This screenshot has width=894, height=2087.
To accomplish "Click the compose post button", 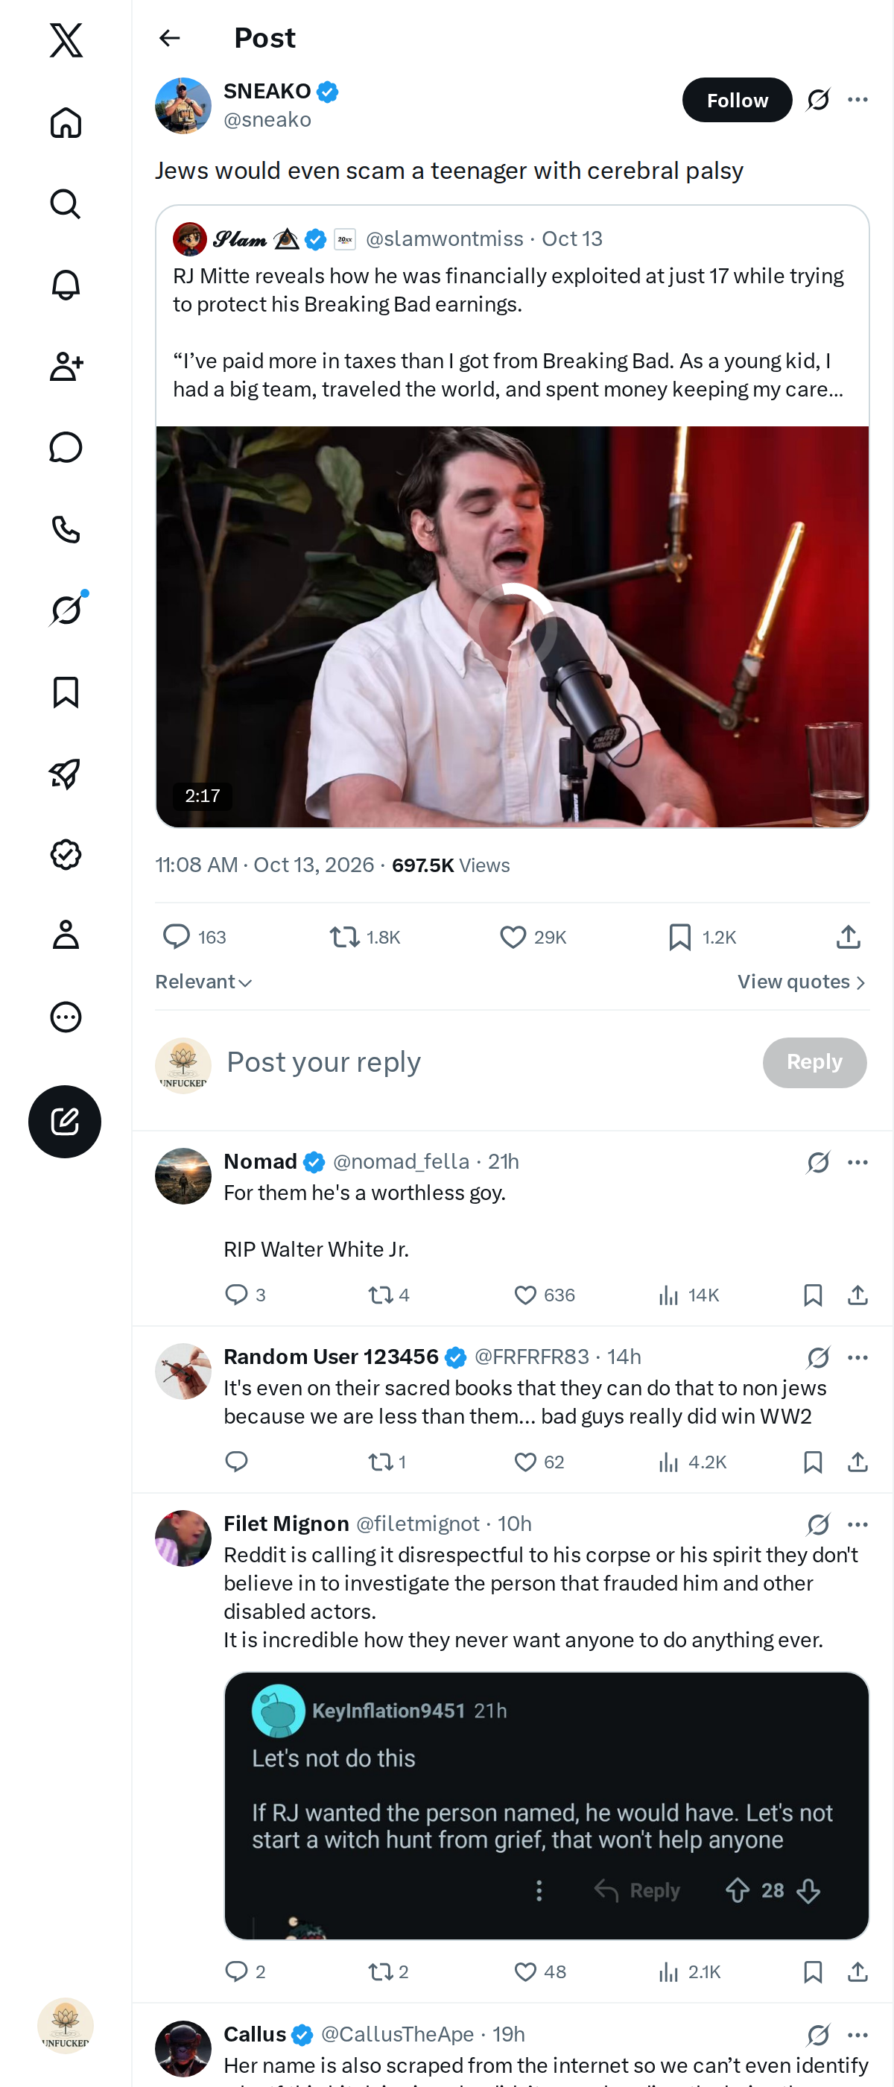I will click(65, 1121).
